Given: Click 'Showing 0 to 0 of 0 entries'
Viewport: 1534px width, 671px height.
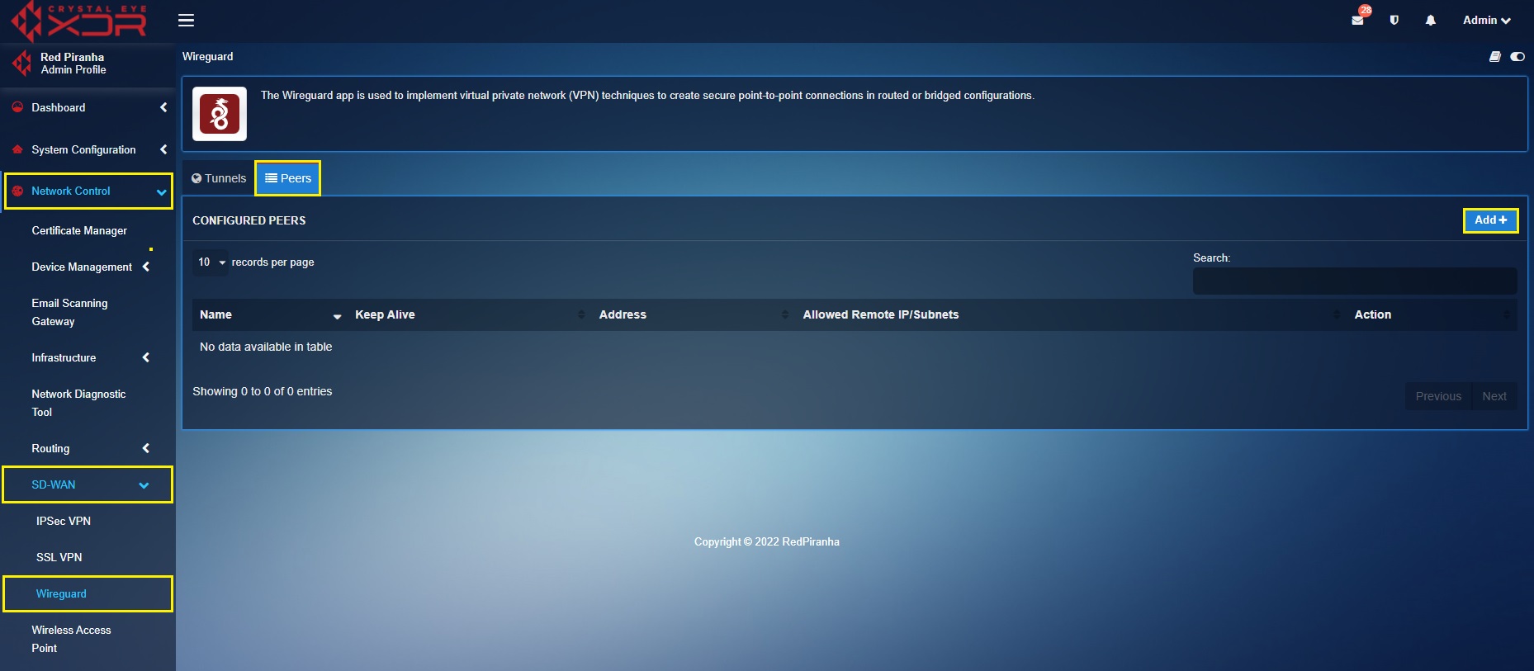Looking at the screenshot, I should point(263,391).
